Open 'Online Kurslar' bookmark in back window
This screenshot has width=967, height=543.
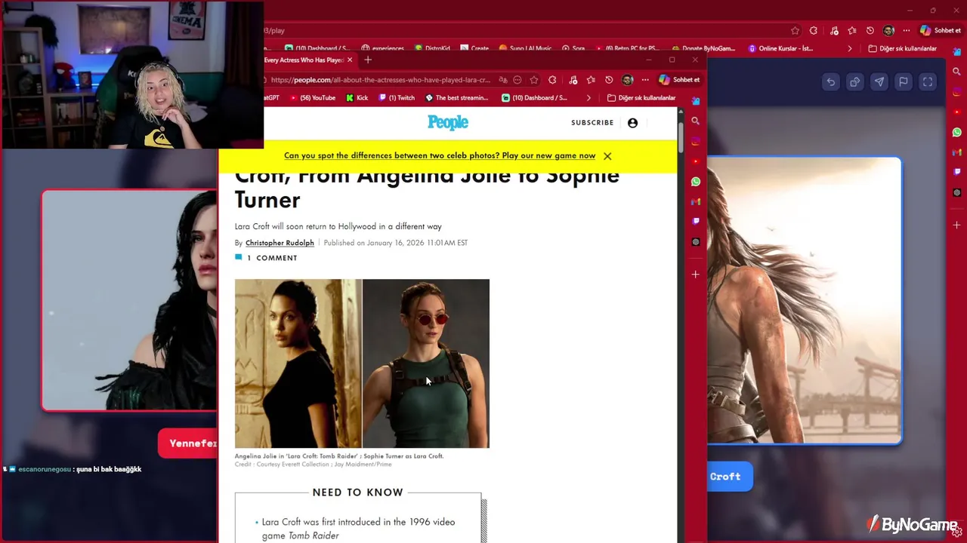point(780,48)
